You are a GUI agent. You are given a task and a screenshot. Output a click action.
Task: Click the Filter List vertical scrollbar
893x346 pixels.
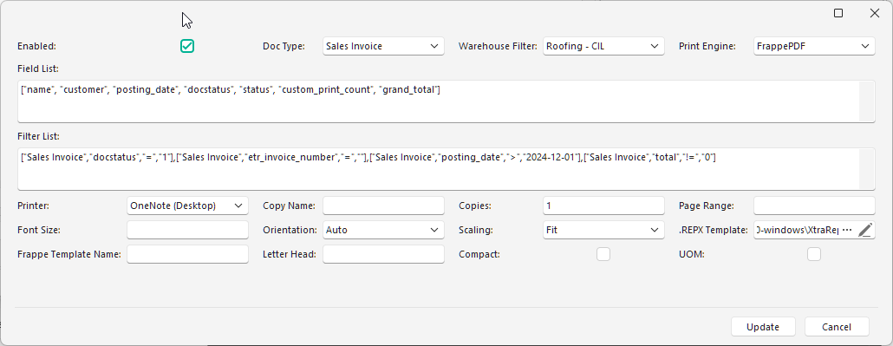866,169
